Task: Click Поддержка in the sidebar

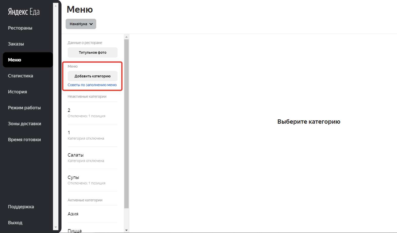Action: (x=21, y=207)
